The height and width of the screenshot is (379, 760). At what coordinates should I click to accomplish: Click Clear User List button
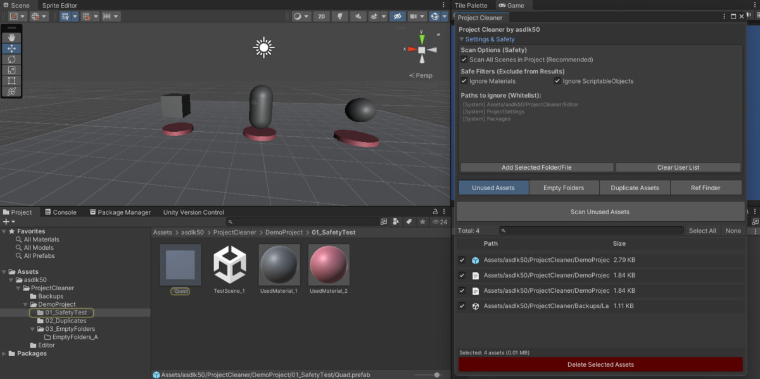tap(678, 167)
